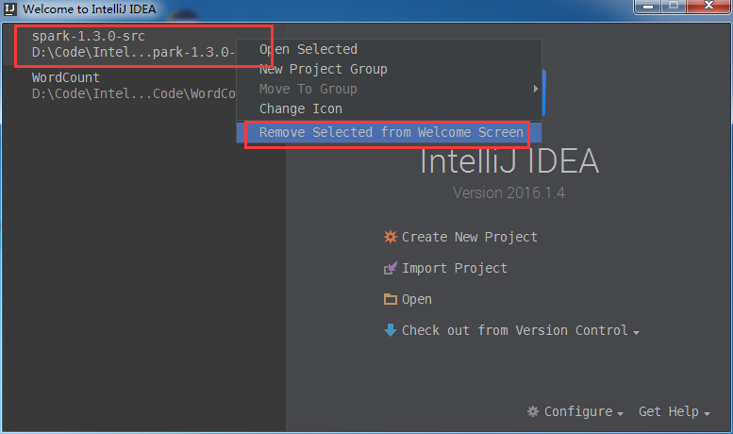Select the spark-1.3.0-src recent project name
This screenshot has width=733, height=434.
click(x=89, y=36)
